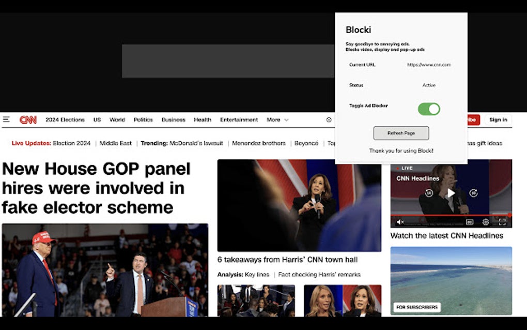Open the hamburger navigation menu
527x330 pixels.
tap(7, 119)
